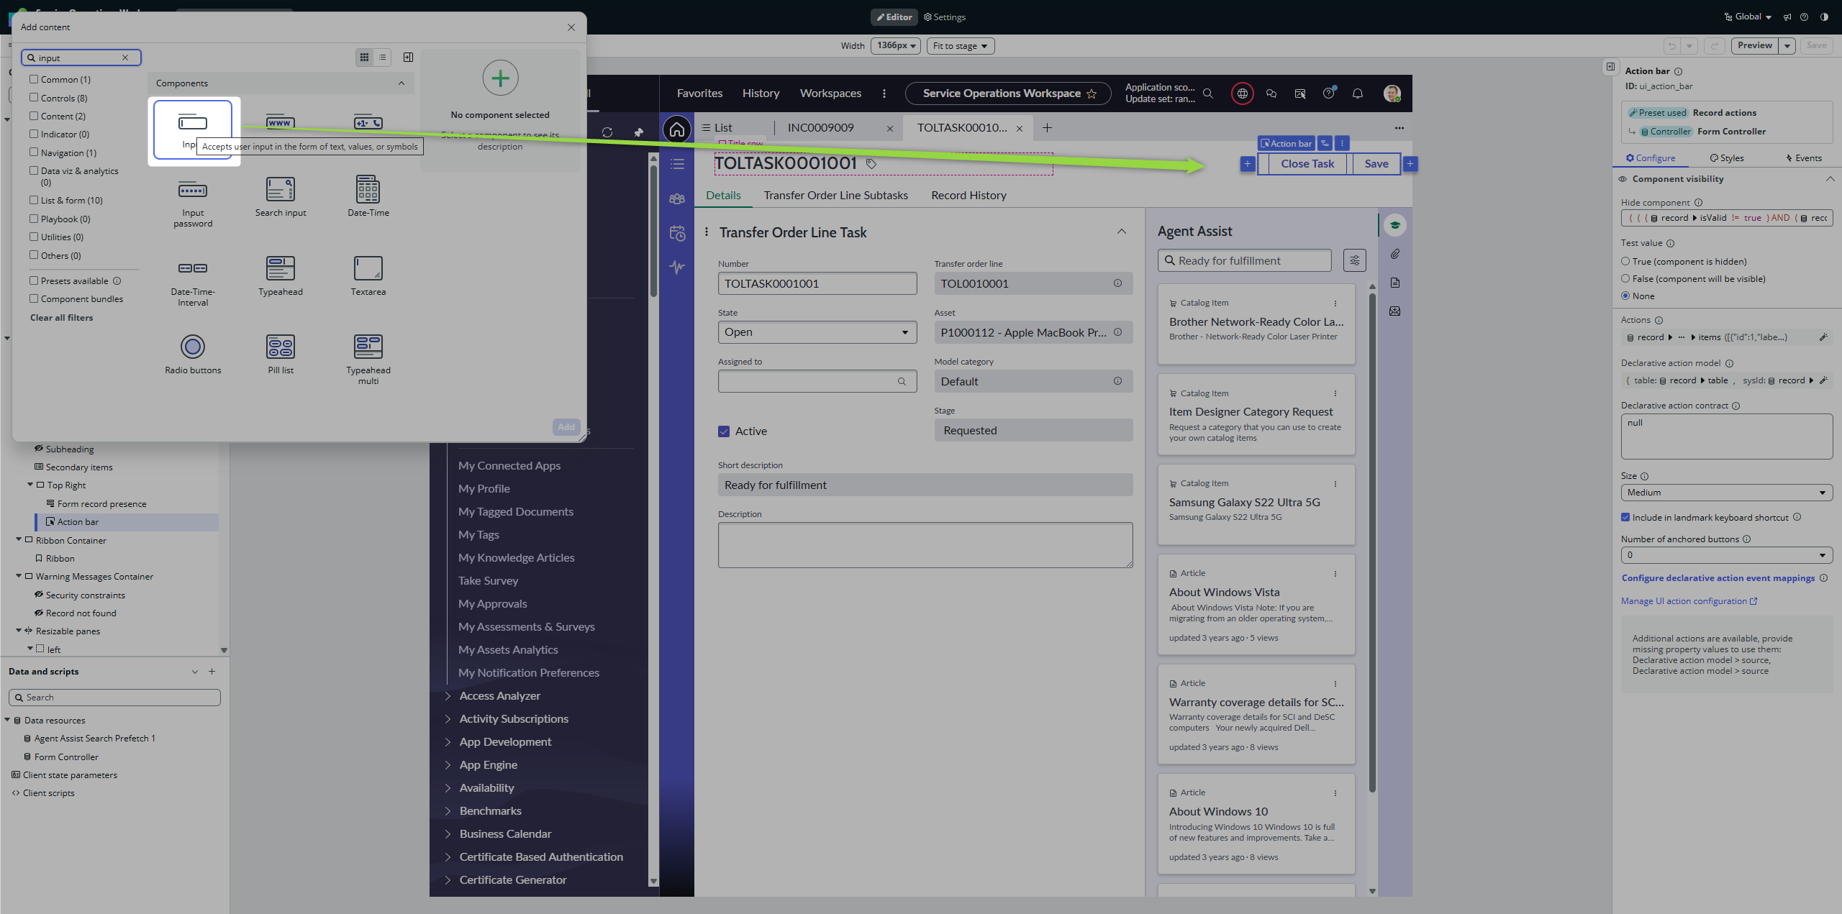
Task: Click the attachments paperclip icon
Action: click(x=1394, y=254)
